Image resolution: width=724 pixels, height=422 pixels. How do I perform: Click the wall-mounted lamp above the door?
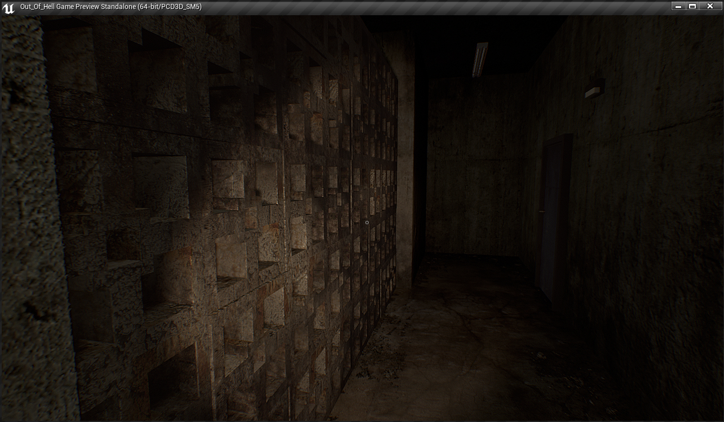[594, 89]
